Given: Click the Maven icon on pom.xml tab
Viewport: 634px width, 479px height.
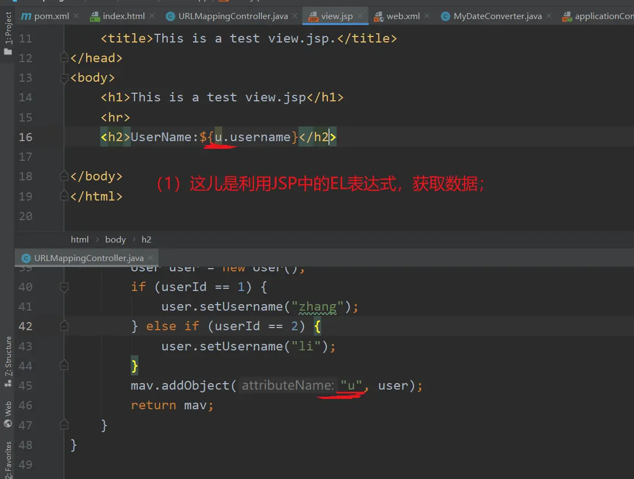Looking at the screenshot, I should (x=26, y=16).
